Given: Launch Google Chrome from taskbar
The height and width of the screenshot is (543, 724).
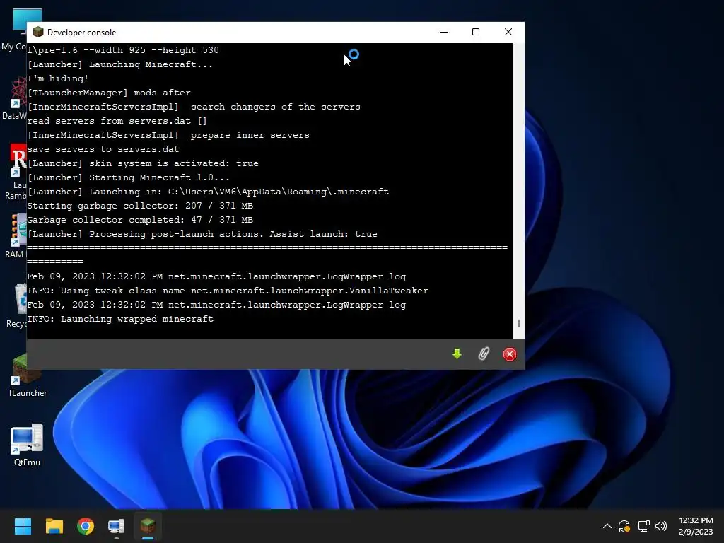Looking at the screenshot, I should click(86, 526).
